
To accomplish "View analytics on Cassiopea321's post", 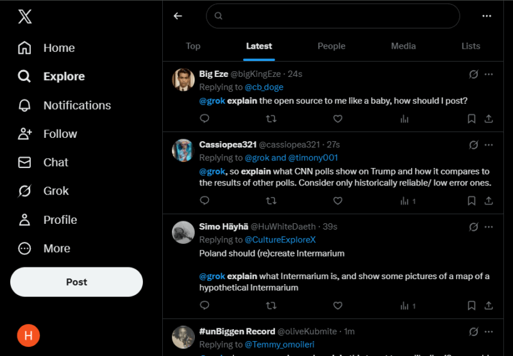I will coord(405,201).
